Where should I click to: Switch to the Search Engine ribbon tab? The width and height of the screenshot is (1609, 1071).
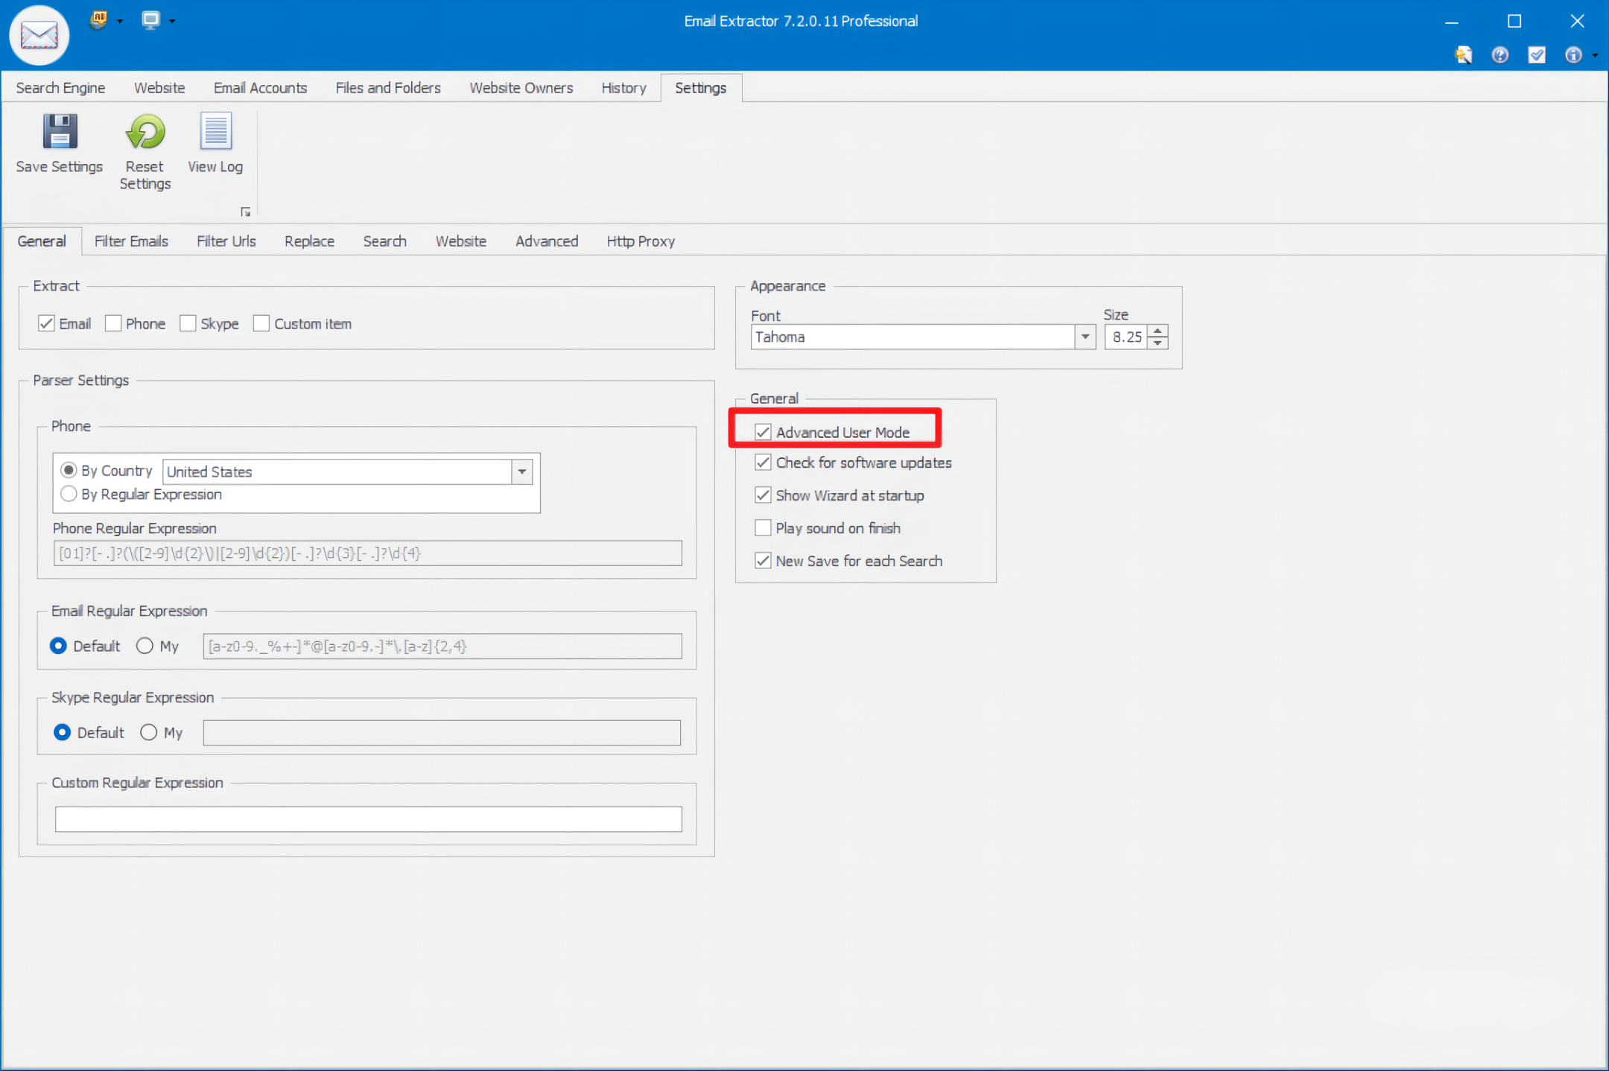[60, 88]
